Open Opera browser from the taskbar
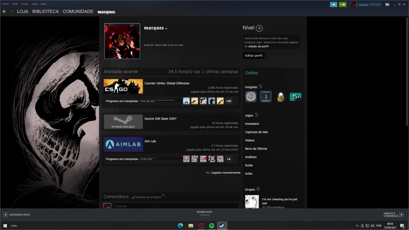Image resolution: width=409 pixels, height=230 pixels. [201, 226]
